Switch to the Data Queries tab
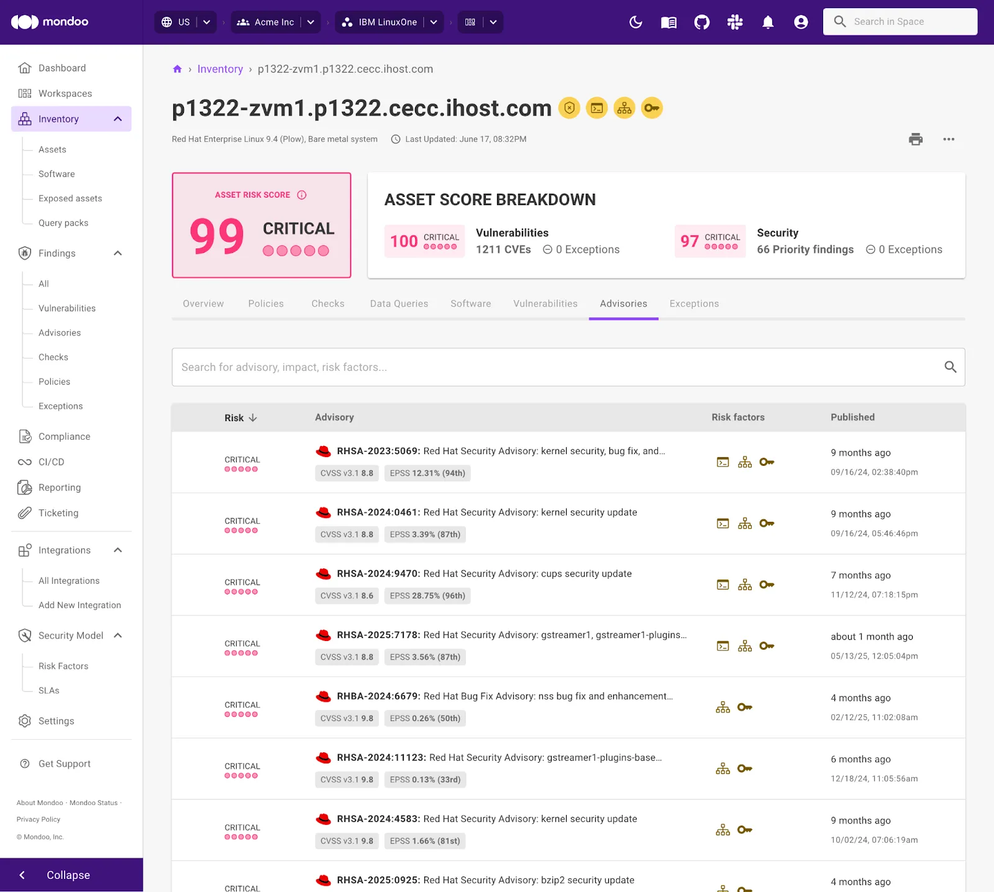Viewport: 994px width, 892px height. [x=399, y=304]
